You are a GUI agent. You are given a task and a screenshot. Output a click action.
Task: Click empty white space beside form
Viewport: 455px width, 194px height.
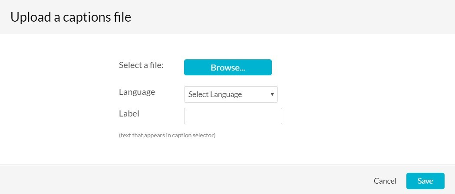(x=363, y=98)
